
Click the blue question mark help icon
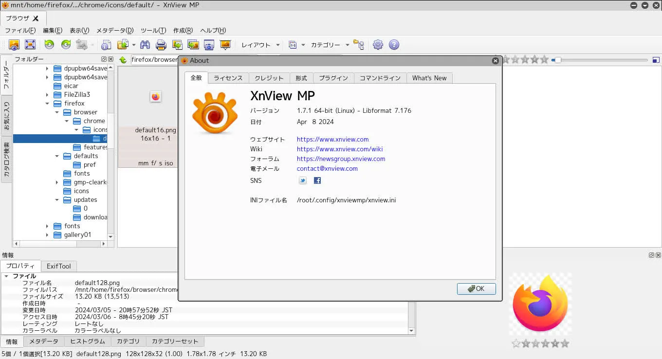click(394, 45)
